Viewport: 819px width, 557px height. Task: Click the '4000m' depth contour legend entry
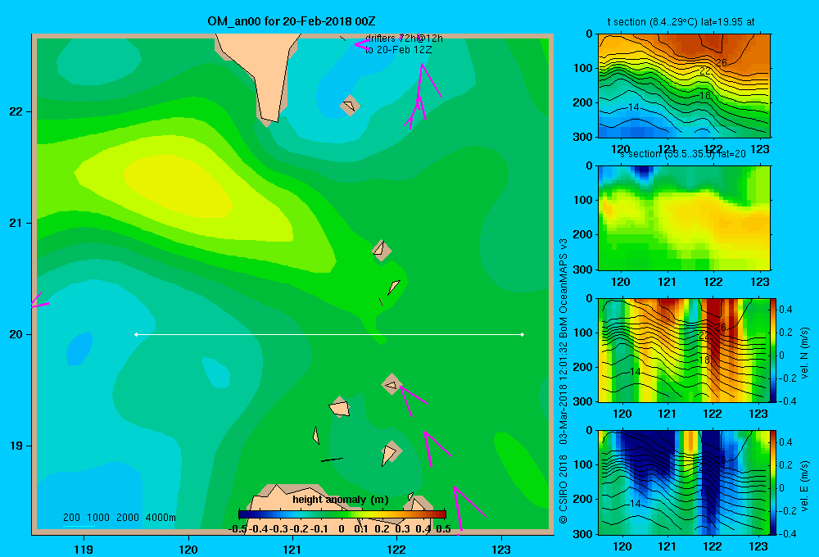coord(161,518)
